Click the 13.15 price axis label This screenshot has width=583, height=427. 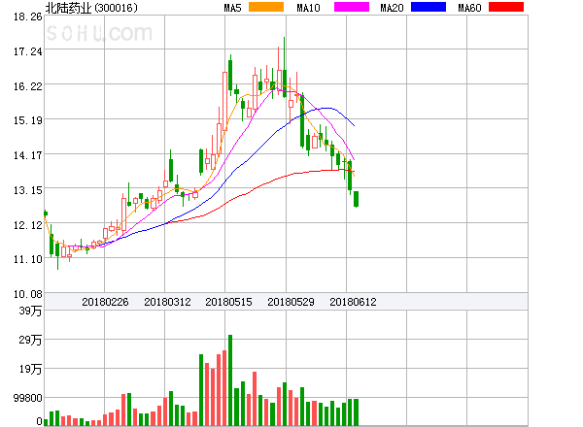click(27, 190)
